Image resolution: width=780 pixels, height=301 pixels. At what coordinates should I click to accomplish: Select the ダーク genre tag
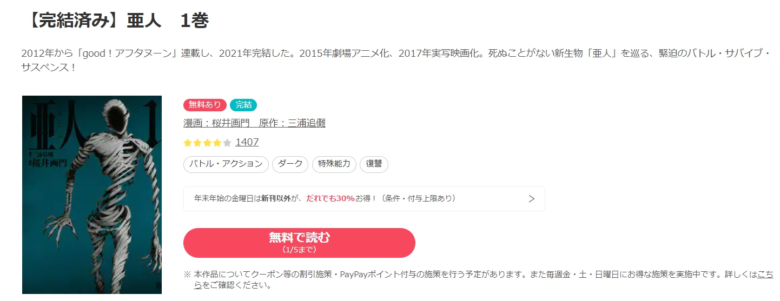point(290,164)
